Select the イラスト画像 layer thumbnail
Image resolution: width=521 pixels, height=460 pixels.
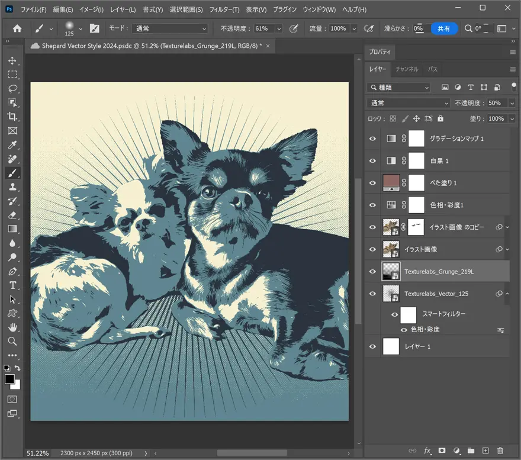coord(391,250)
